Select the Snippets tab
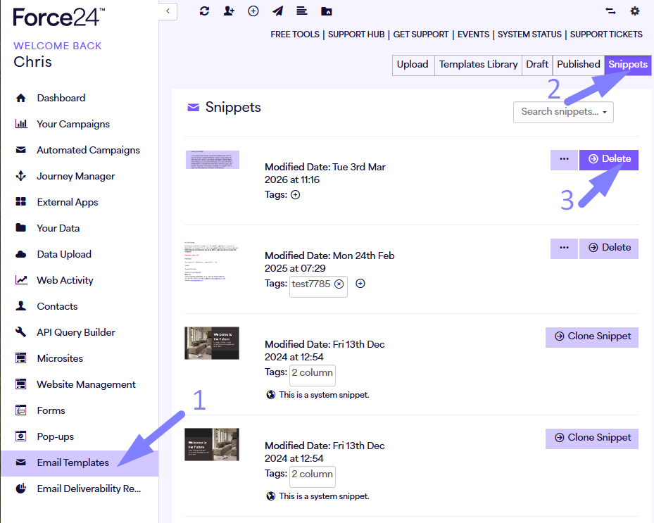654x523 pixels. pos(628,65)
